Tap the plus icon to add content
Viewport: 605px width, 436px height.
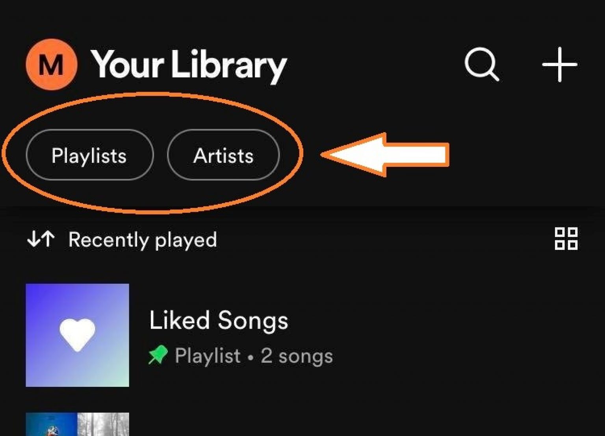point(559,65)
